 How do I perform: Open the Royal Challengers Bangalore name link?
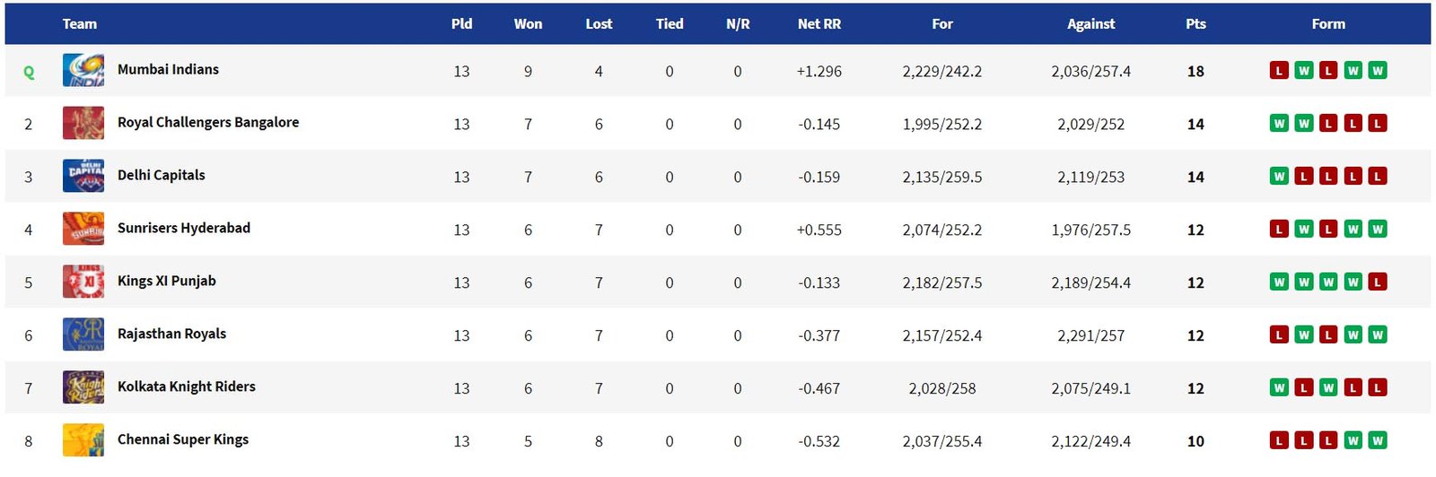coord(208,122)
